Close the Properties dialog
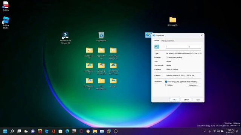 (x=202, y=35)
